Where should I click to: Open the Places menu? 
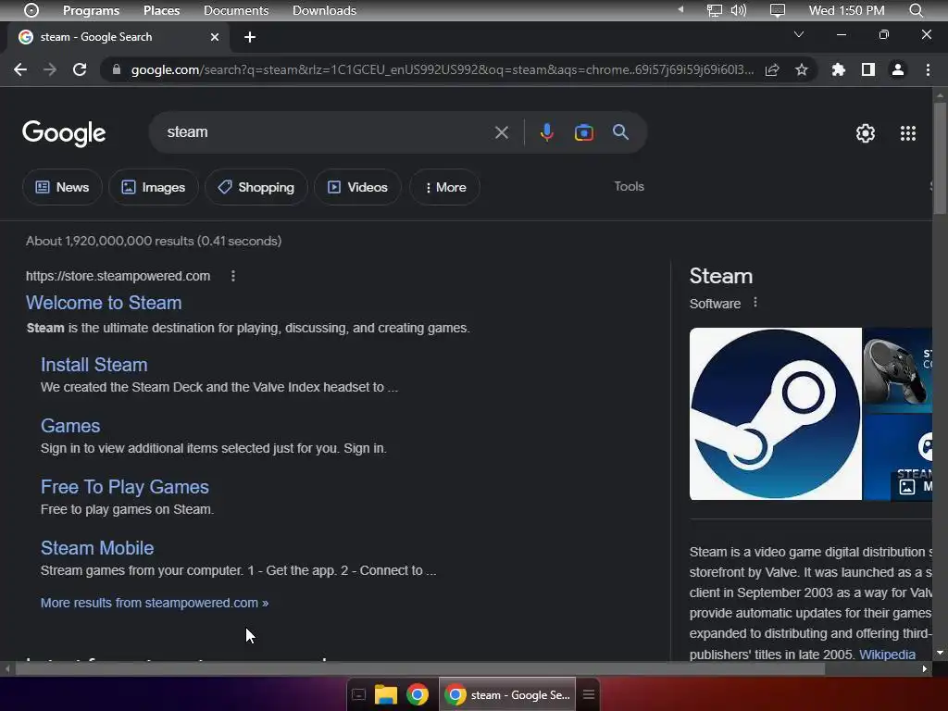point(161,10)
